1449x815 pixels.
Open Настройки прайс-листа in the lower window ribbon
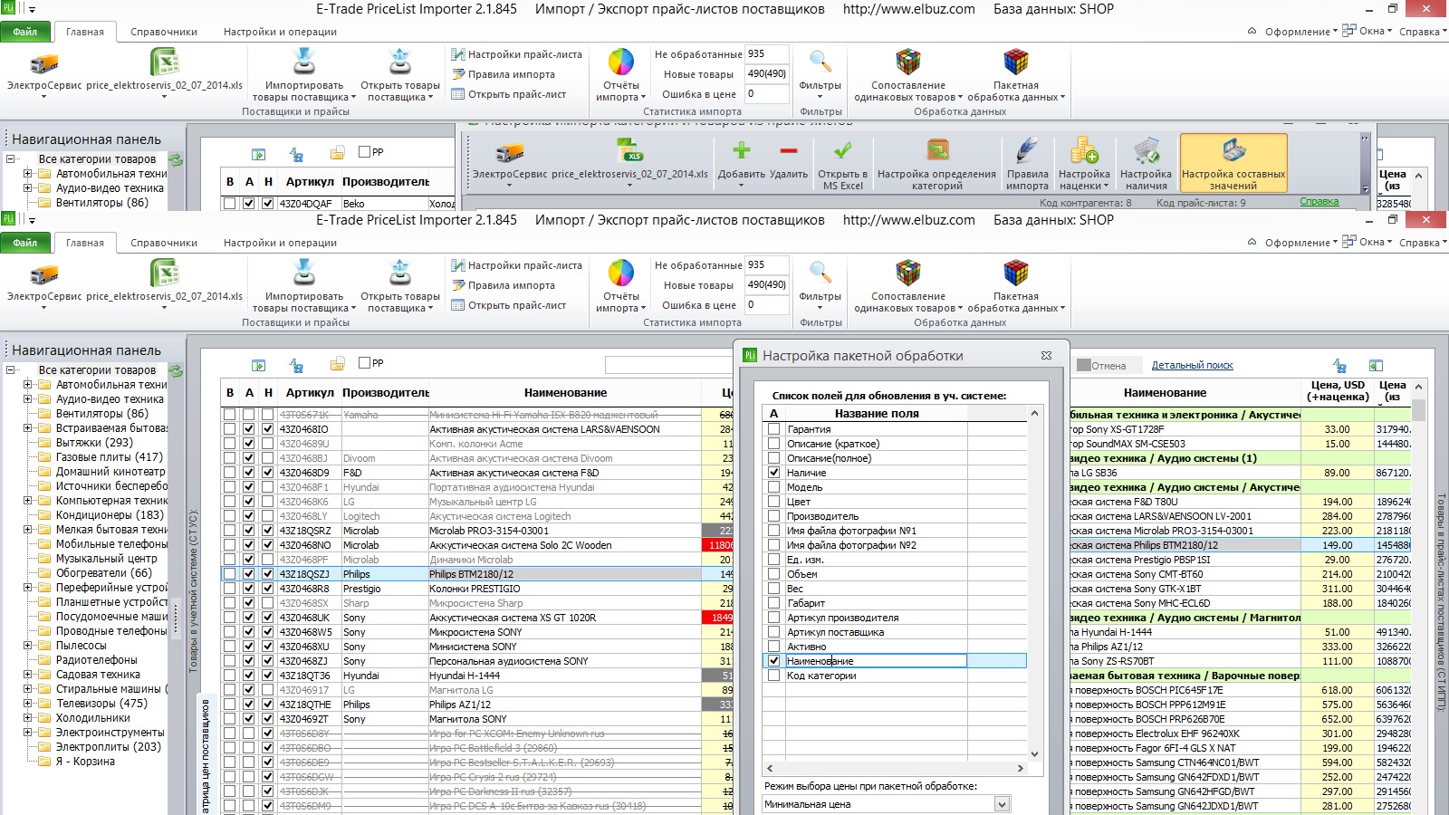(517, 265)
